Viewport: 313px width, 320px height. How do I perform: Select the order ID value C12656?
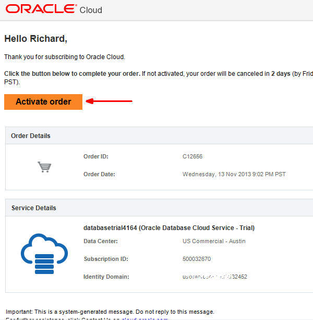pos(192,156)
